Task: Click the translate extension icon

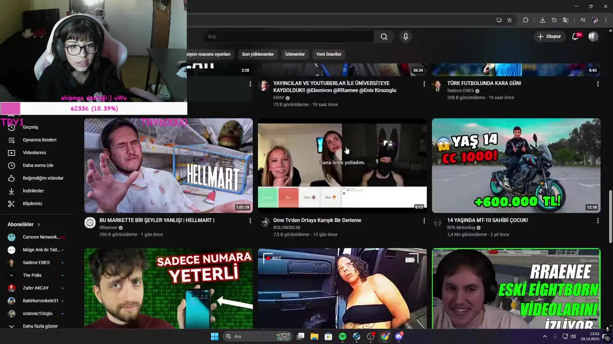Action: tap(566, 20)
